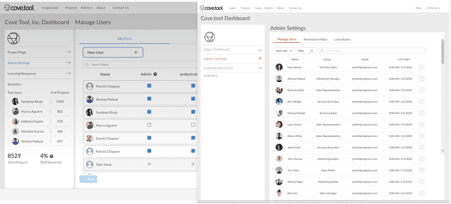Toggle analysis.tool checkbox for Tyler Houk
Image resolution: width=451 pixels, height=204 pixels.
pos(193,164)
